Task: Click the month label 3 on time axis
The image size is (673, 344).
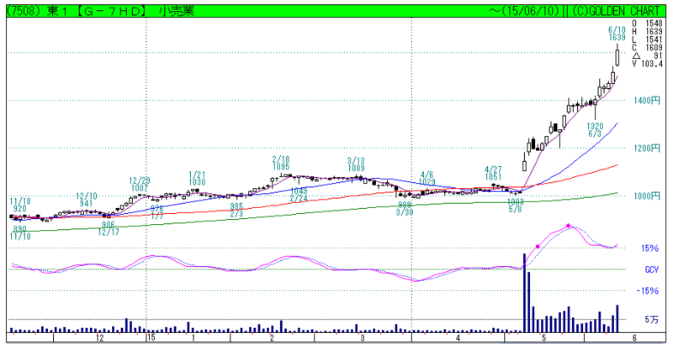Action: [x=363, y=338]
